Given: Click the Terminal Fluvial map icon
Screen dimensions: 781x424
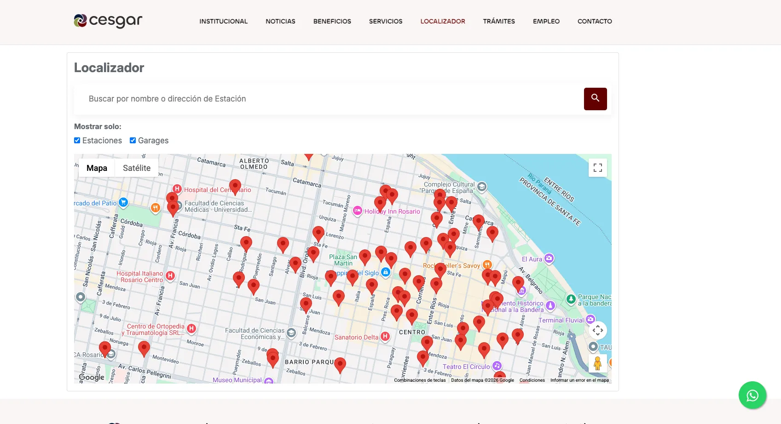Looking at the screenshot, I should coord(590,319).
